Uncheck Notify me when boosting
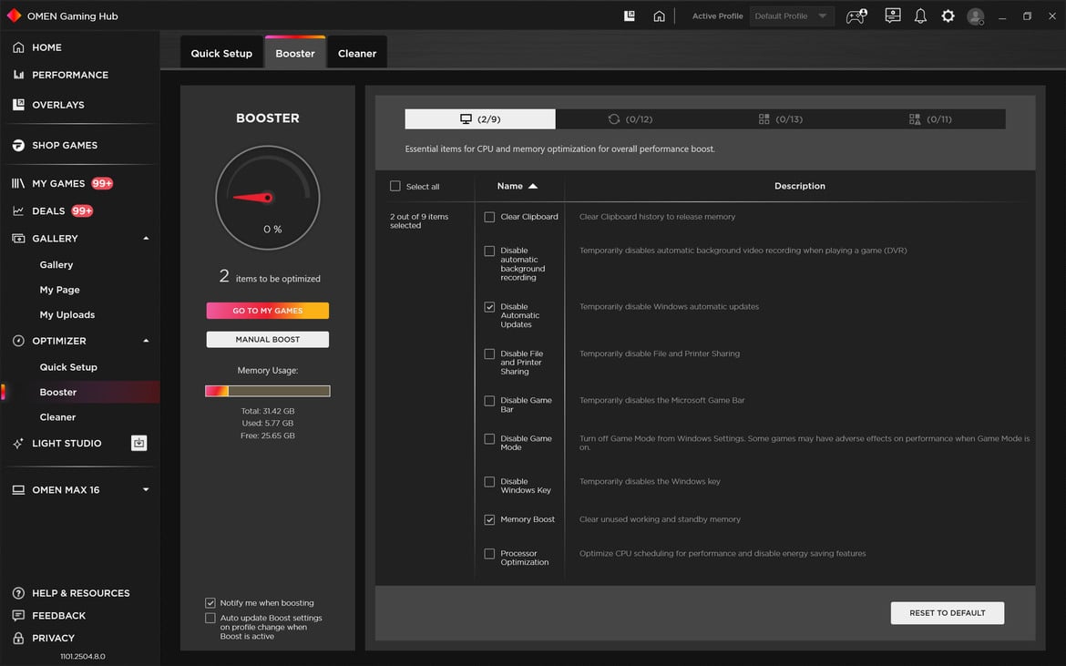Viewport: 1066px width, 666px height. [x=210, y=603]
